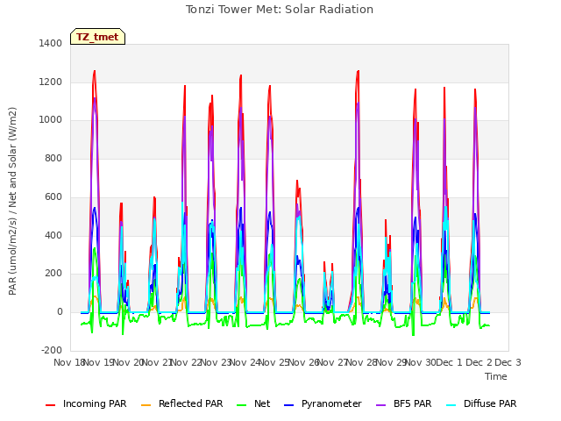Click the 800 y-axis tick label

click(x=53, y=158)
